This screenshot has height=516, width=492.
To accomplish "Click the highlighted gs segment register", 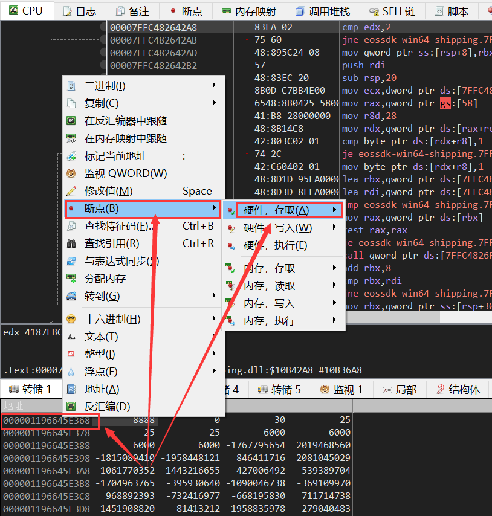I will [445, 103].
